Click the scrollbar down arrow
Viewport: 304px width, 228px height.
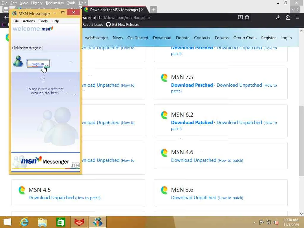(301, 214)
